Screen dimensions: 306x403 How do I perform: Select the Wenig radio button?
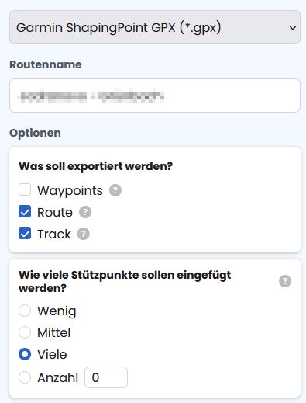pyautogui.click(x=25, y=311)
